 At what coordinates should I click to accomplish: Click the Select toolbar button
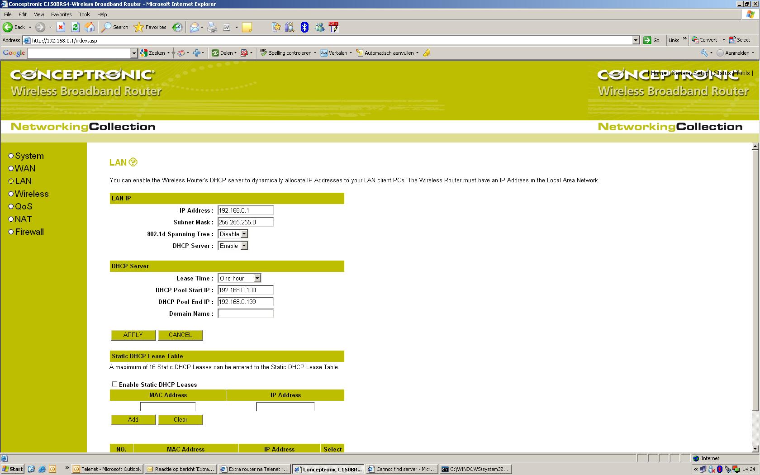pyautogui.click(x=740, y=40)
